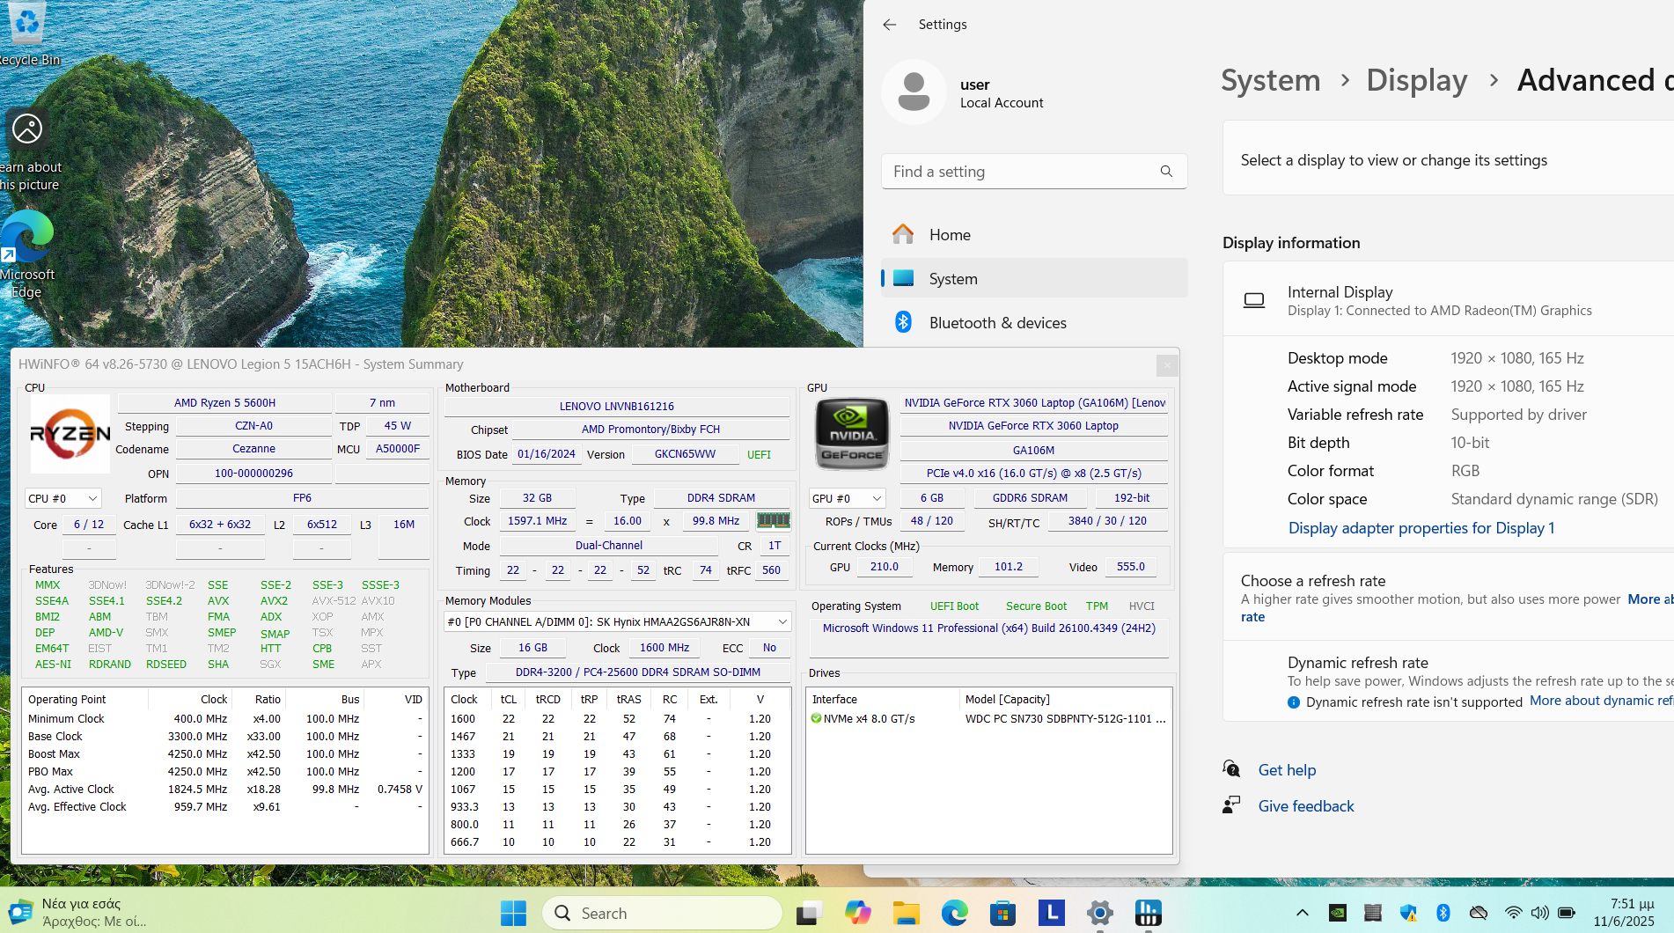Click the Find a setting field
Viewport: 1674px width, 933px height.
[1034, 172]
